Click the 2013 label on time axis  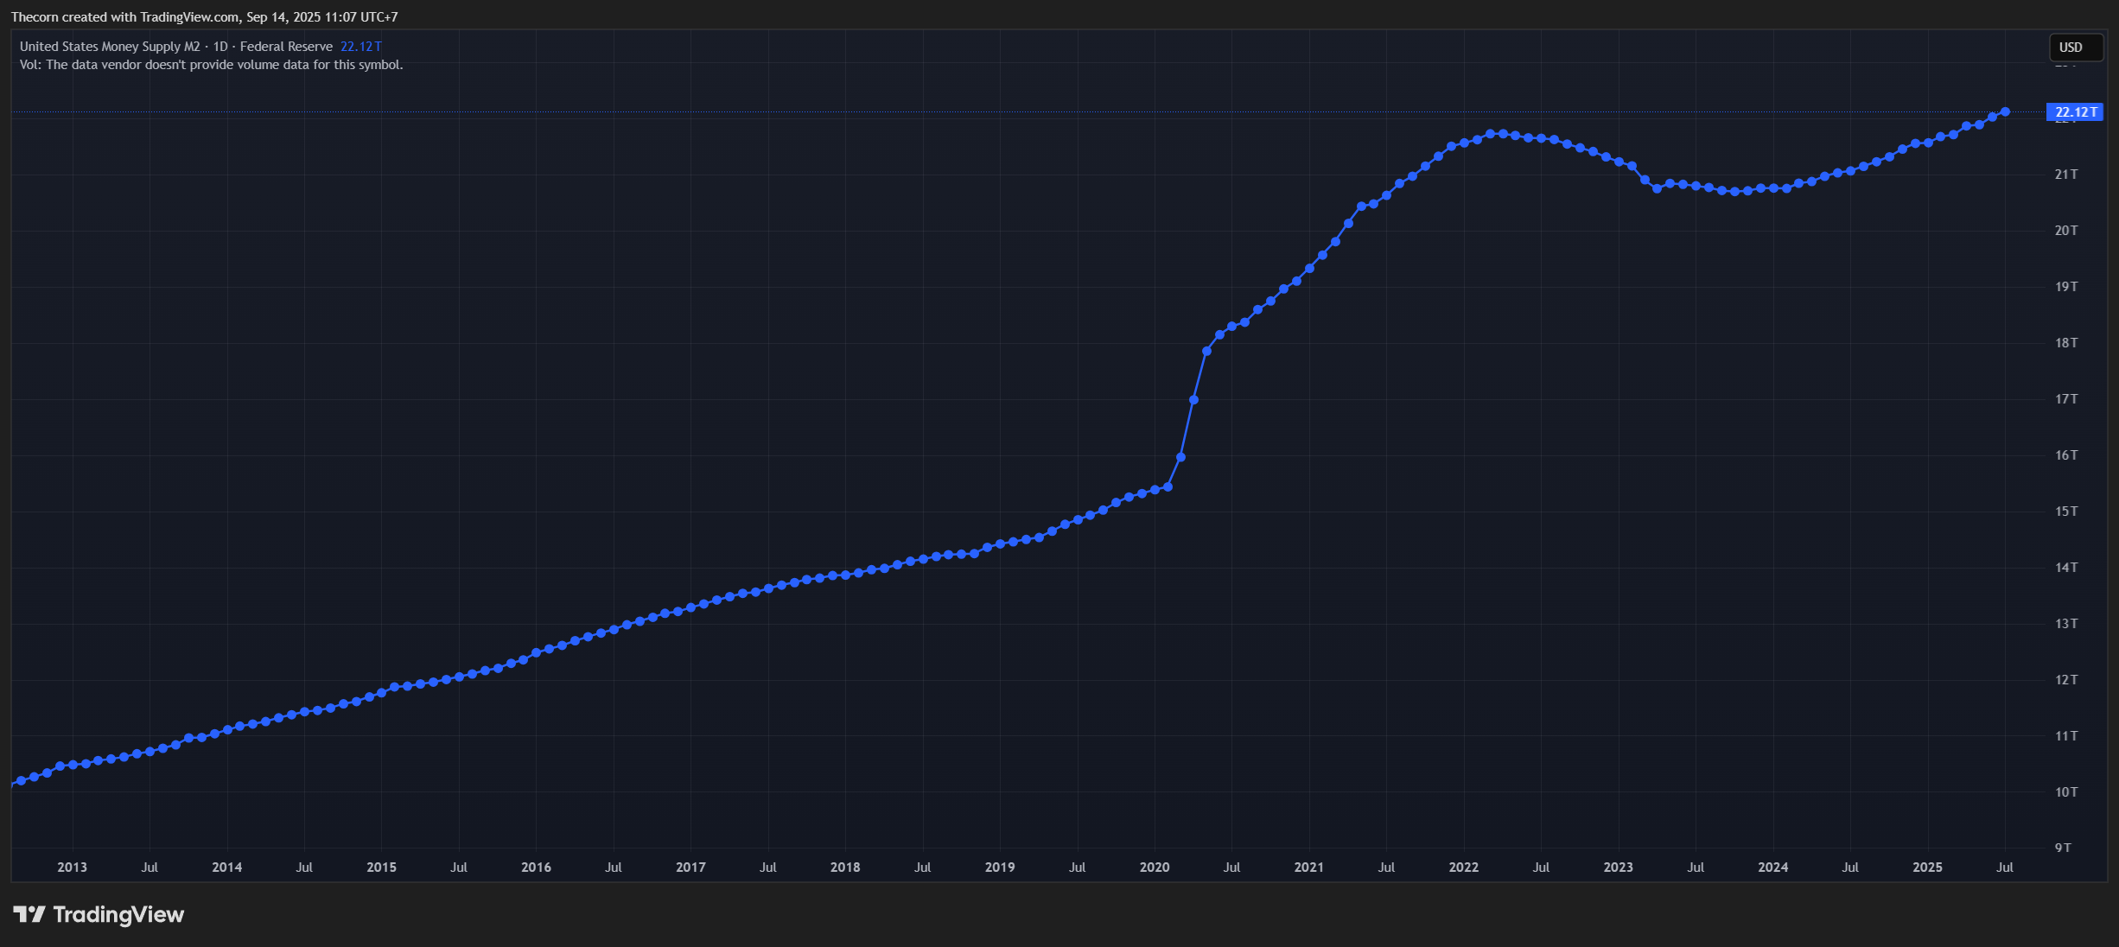pyautogui.click(x=72, y=868)
